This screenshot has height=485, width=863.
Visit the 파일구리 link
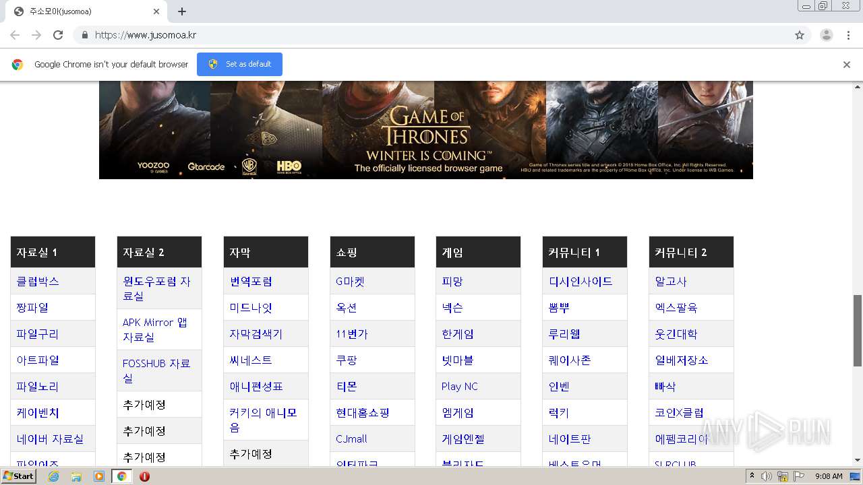click(38, 334)
